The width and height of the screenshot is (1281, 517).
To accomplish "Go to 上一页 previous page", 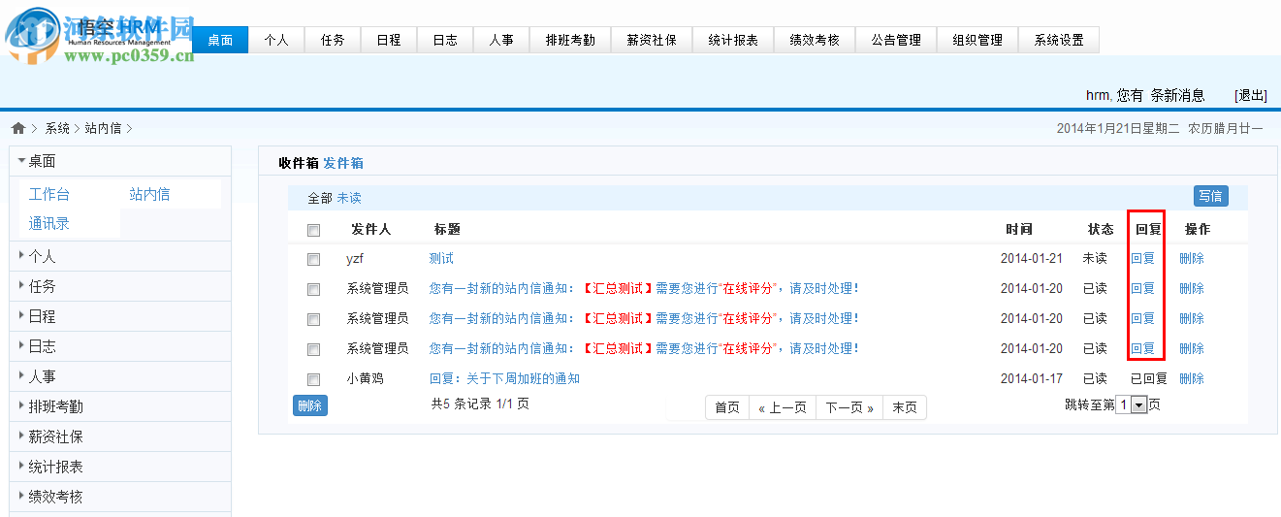I will point(783,407).
